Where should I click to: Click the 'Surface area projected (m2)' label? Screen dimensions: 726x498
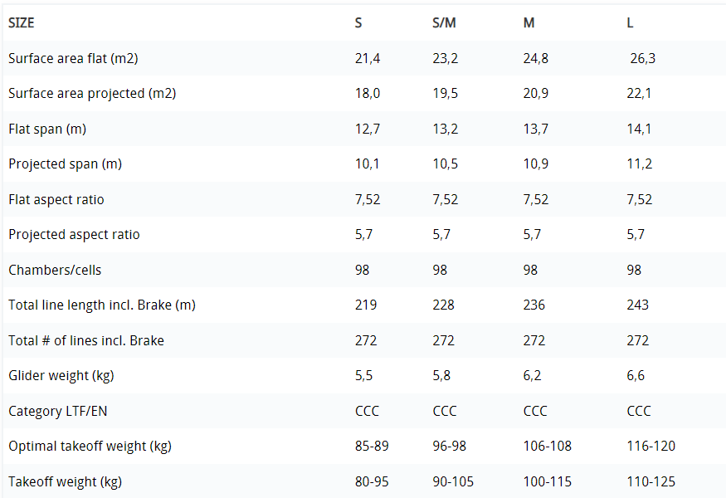[92, 94]
